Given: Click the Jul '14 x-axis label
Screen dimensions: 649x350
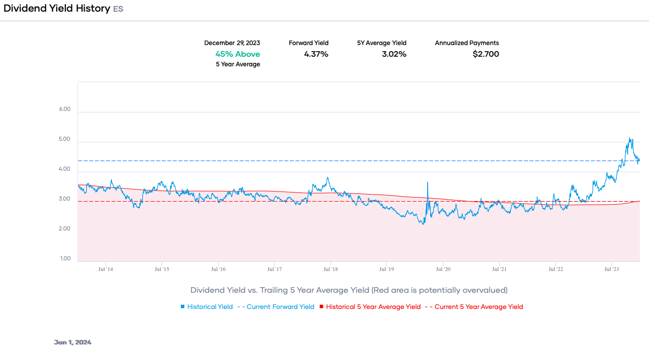Looking at the screenshot, I should 106,269.
